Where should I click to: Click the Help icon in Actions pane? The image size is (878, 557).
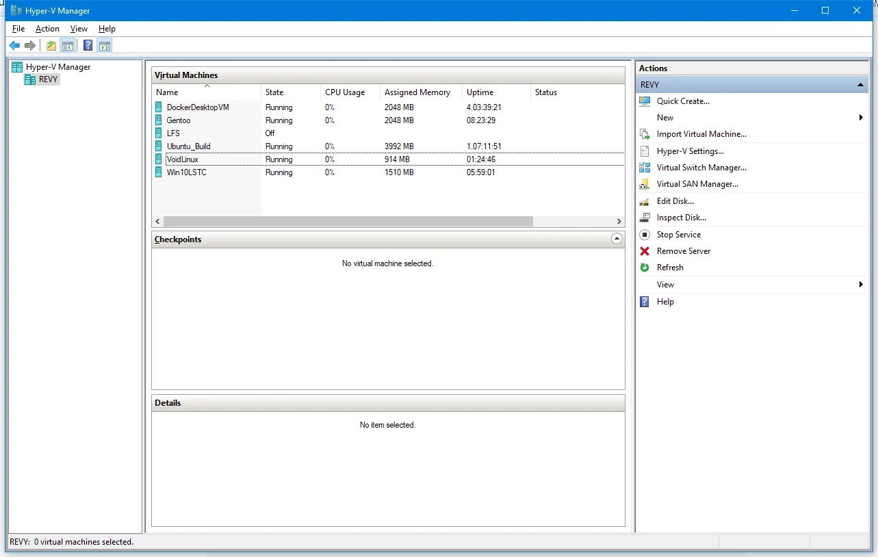click(x=645, y=302)
